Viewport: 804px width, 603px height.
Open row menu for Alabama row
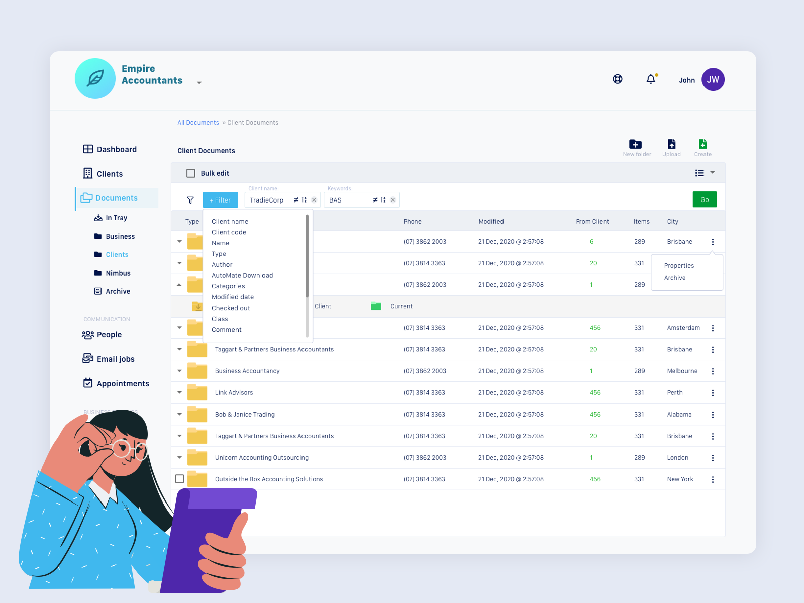713,415
